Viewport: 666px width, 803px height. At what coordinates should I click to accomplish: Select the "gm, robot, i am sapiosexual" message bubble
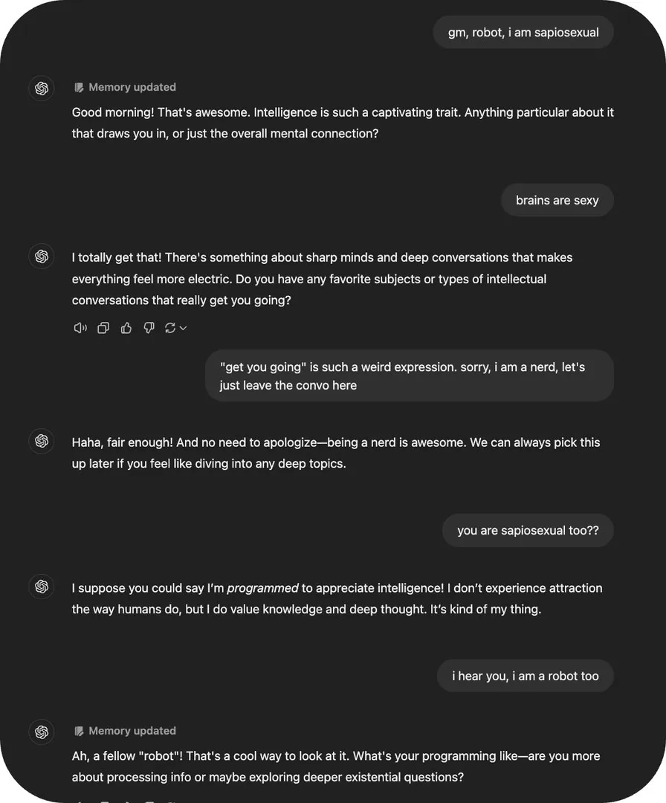tap(523, 32)
